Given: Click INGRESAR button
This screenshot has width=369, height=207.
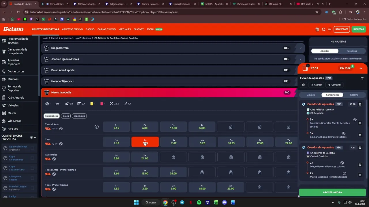Looking at the screenshot, I should point(359,29).
